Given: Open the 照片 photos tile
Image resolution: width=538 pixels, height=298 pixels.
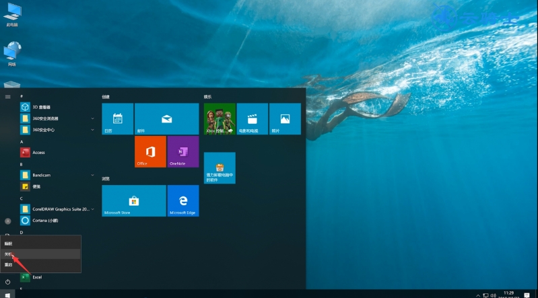Looking at the screenshot, I should 285,118.
